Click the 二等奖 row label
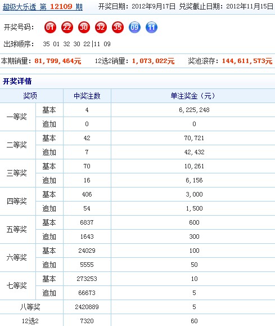Viewport: 275px width, 326px height. click(17, 145)
